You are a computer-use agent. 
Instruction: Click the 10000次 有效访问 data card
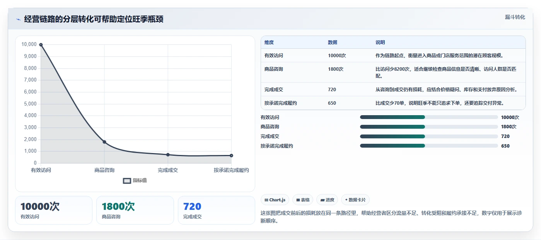pos(54,210)
